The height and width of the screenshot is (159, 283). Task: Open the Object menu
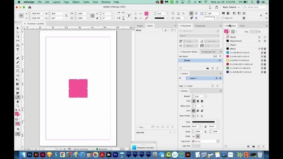76,2
